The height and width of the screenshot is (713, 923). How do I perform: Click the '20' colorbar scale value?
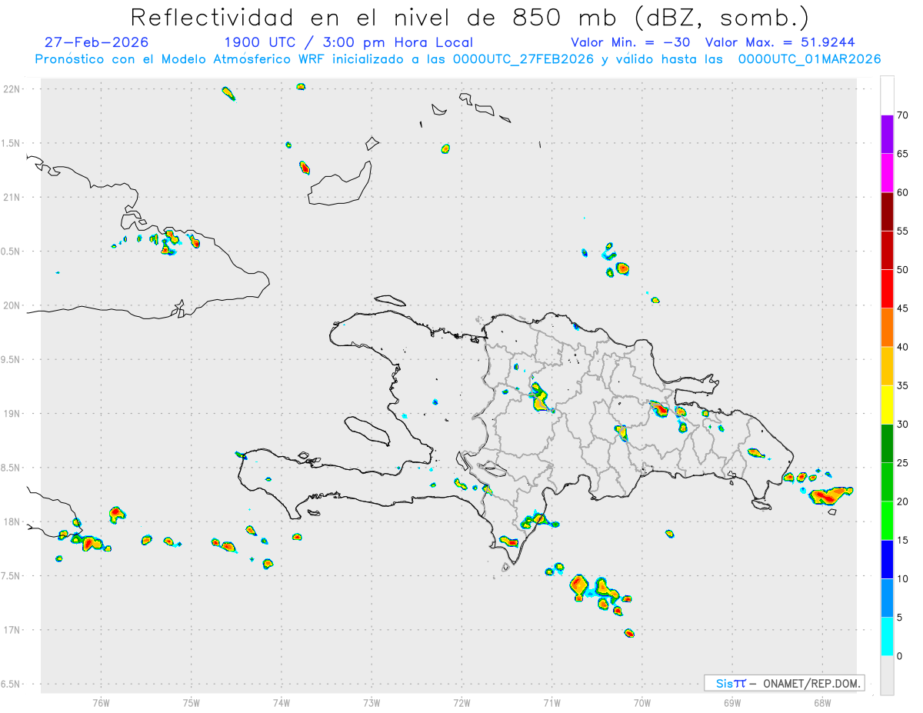[x=902, y=501]
